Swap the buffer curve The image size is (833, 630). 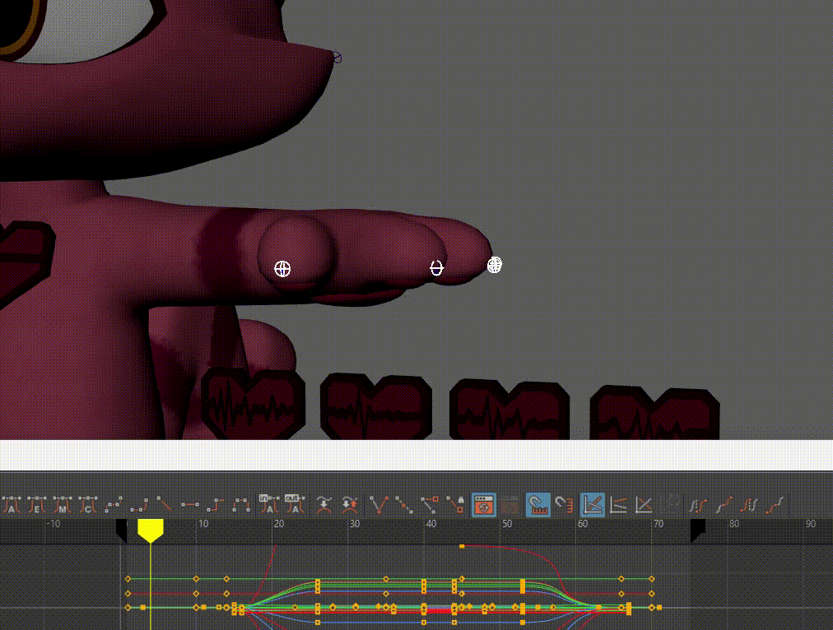351,503
